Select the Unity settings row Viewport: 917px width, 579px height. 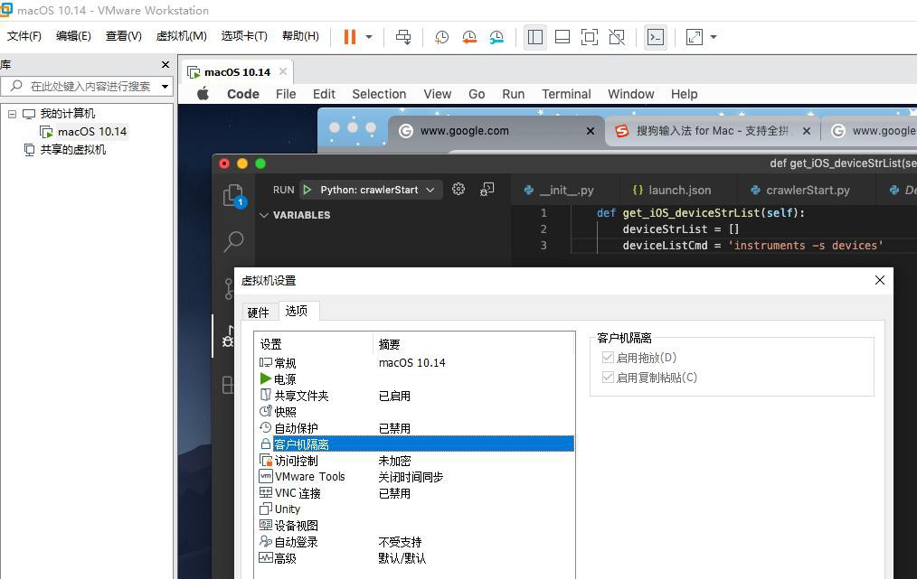click(415, 509)
